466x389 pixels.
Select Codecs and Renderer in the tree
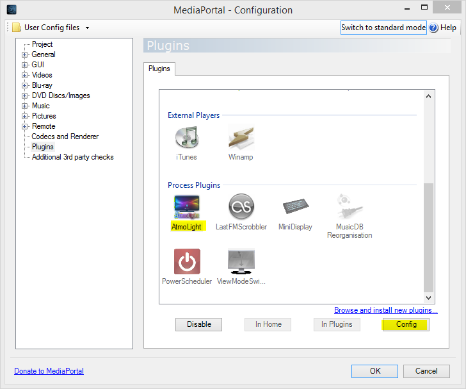point(65,137)
